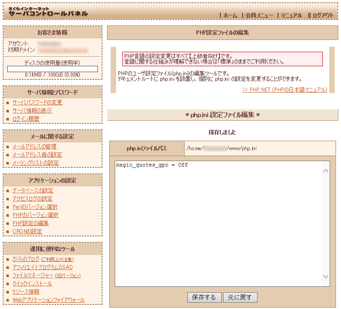Open ファイルマネージャー link

coord(33,275)
